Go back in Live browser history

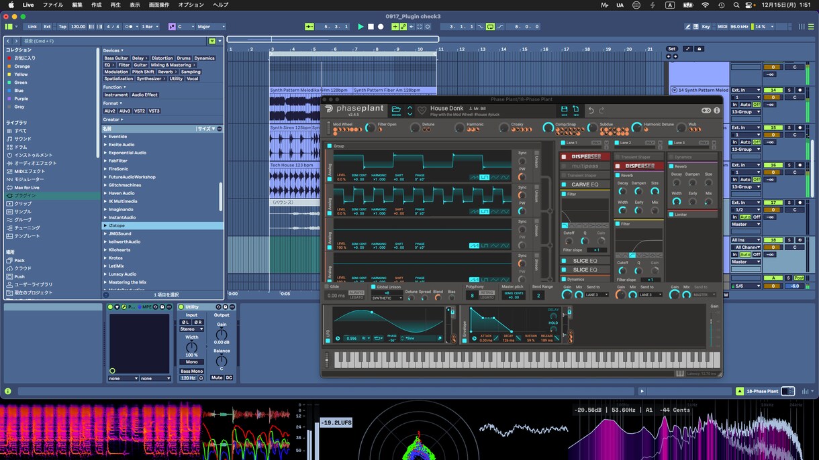(9, 41)
